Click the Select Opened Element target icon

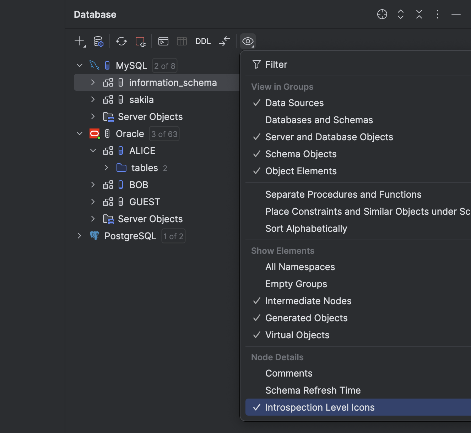pos(382,15)
